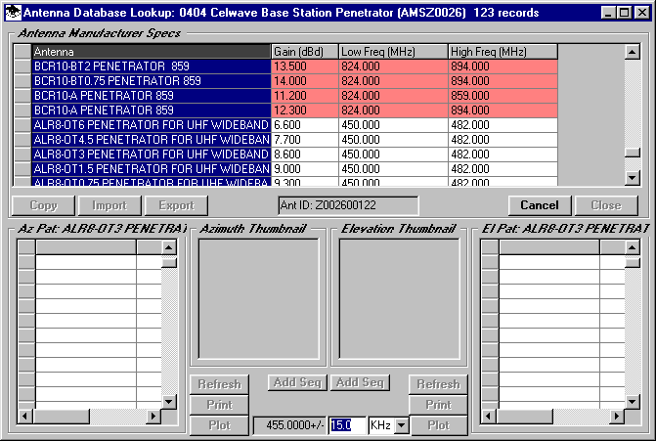Click Print button under Elevation Thumbnail

click(438, 405)
